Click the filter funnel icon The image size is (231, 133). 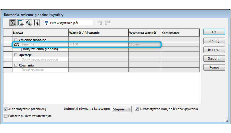[46, 23]
